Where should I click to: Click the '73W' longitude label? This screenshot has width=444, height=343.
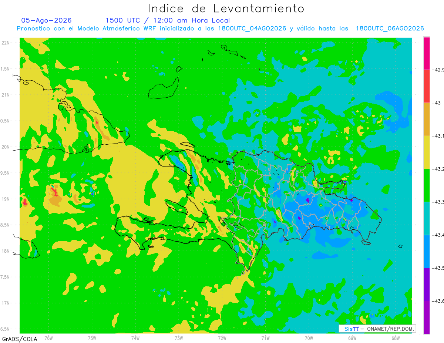pyautogui.click(x=179, y=338)
